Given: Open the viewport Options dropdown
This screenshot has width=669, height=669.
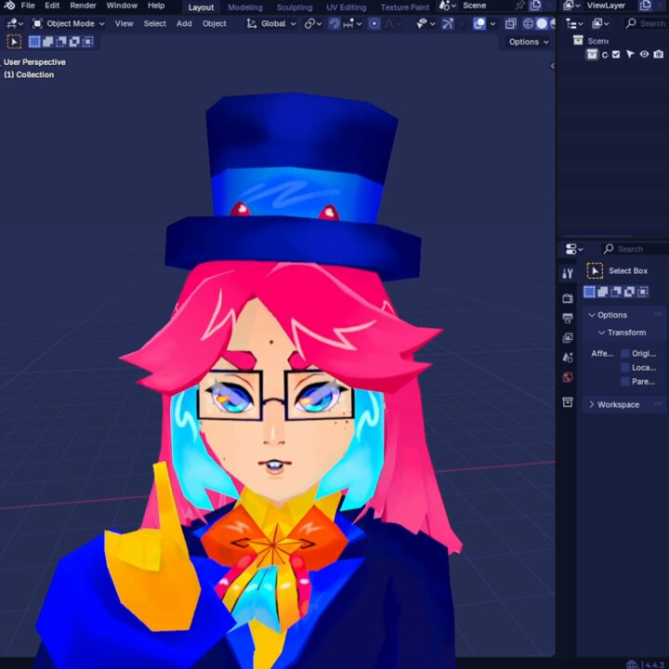Looking at the screenshot, I should pos(528,42).
